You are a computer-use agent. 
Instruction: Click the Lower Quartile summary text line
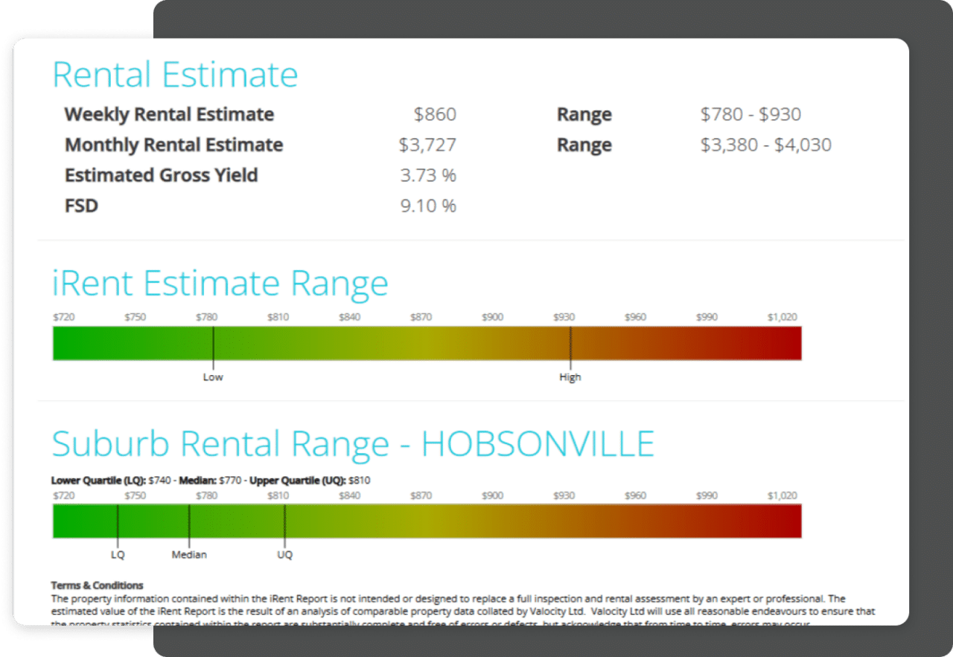[211, 481]
